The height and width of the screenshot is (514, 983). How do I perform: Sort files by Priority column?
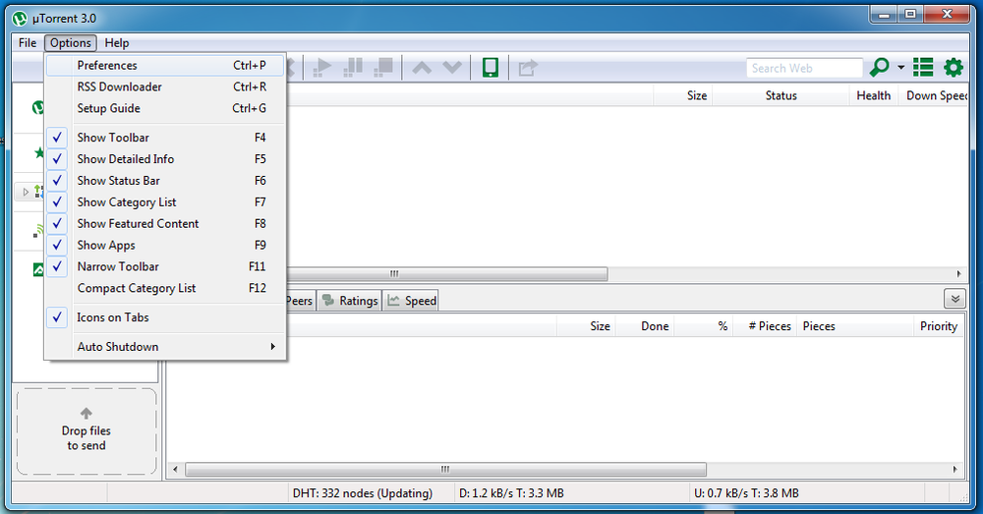(938, 326)
